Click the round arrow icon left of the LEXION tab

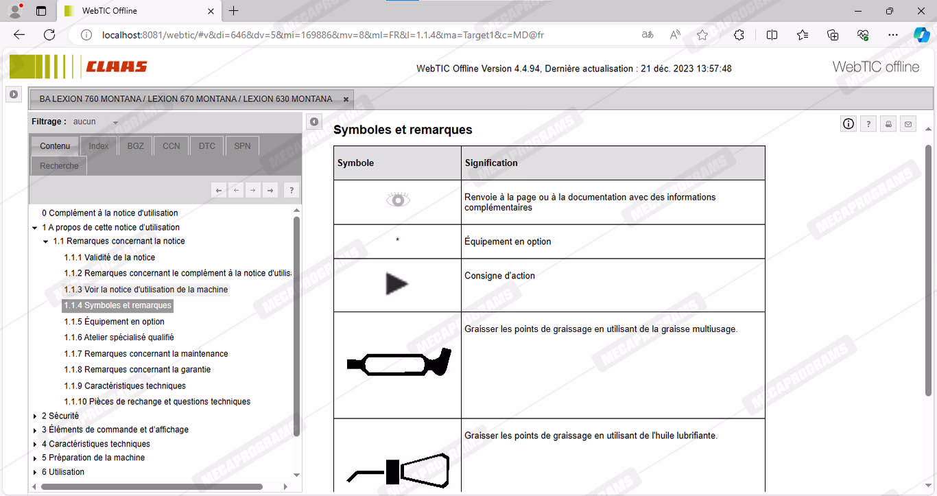pos(14,95)
